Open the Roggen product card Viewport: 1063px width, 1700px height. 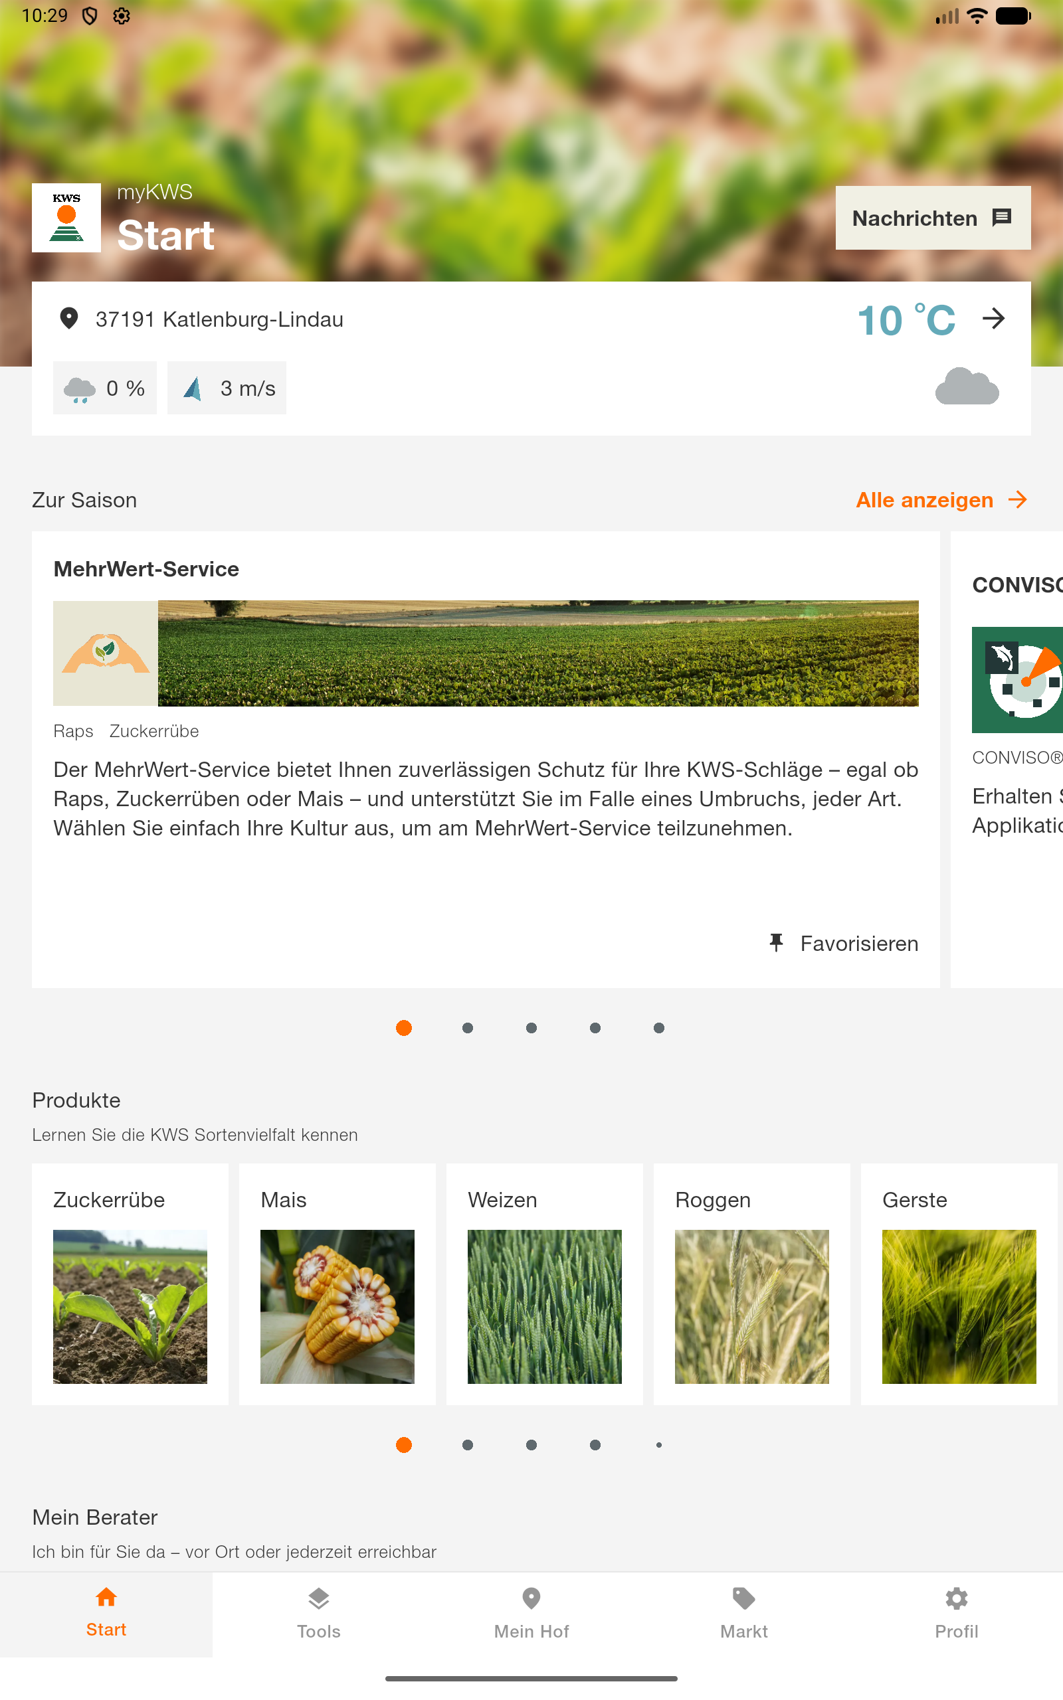751,1284
